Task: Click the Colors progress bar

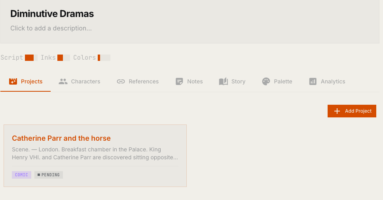Action: click(104, 58)
